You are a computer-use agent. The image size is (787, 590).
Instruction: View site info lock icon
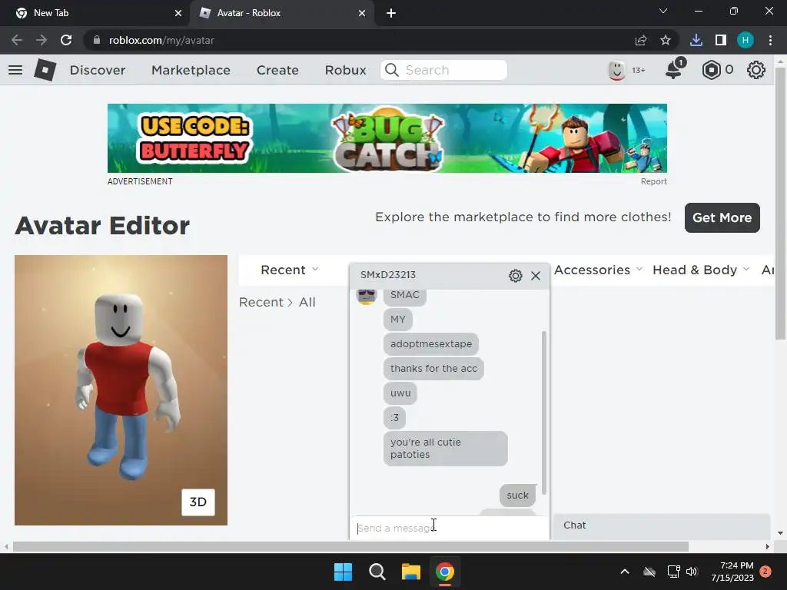click(x=97, y=40)
